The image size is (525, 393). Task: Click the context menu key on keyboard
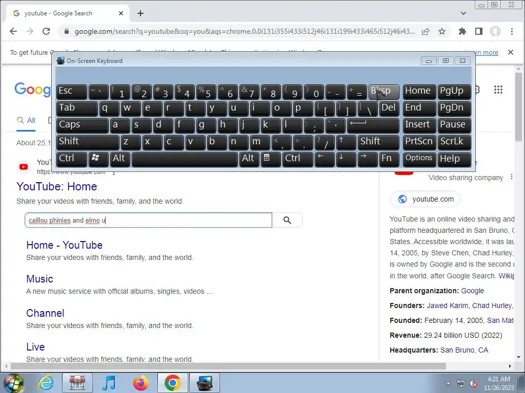click(271, 160)
